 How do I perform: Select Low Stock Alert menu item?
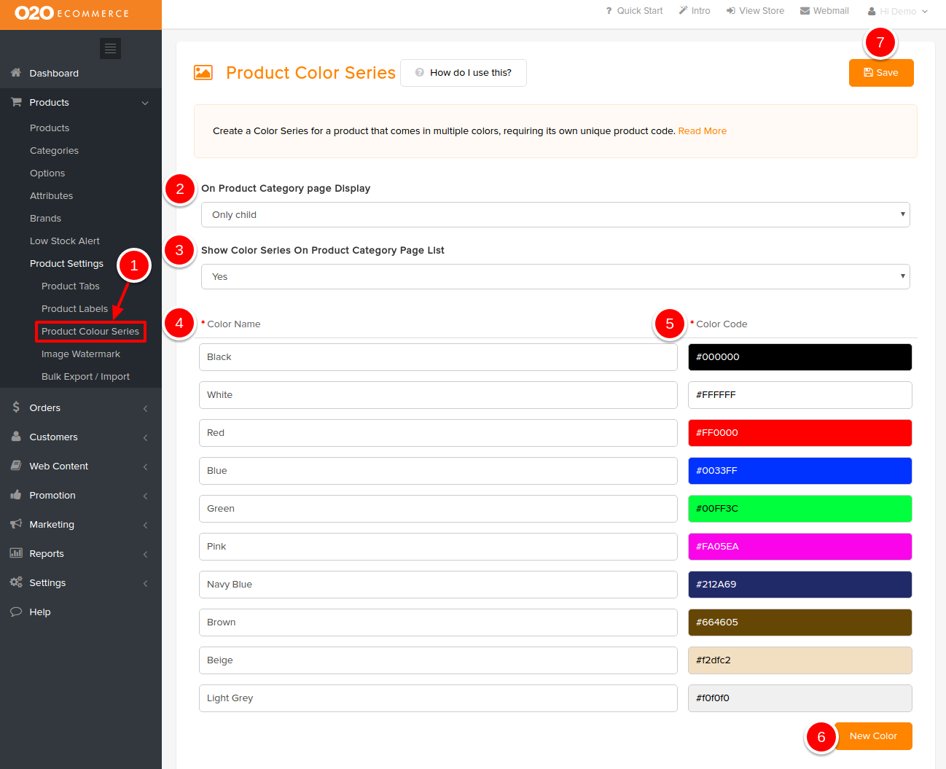[x=65, y=241]
